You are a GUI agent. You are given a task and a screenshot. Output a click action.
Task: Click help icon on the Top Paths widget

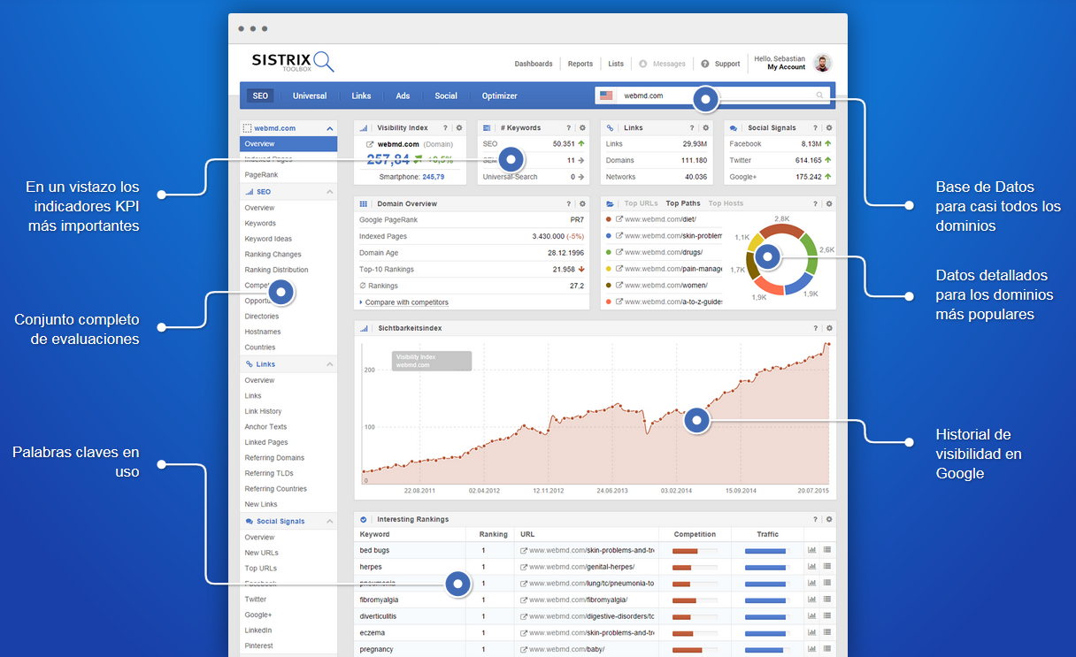(x=816, y=203)
